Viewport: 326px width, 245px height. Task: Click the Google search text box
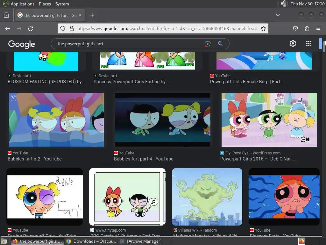129,44
